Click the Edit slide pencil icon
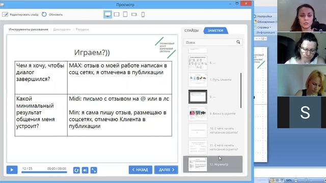The width and height of the screenshot is (326, 183). tap(5, 15)
